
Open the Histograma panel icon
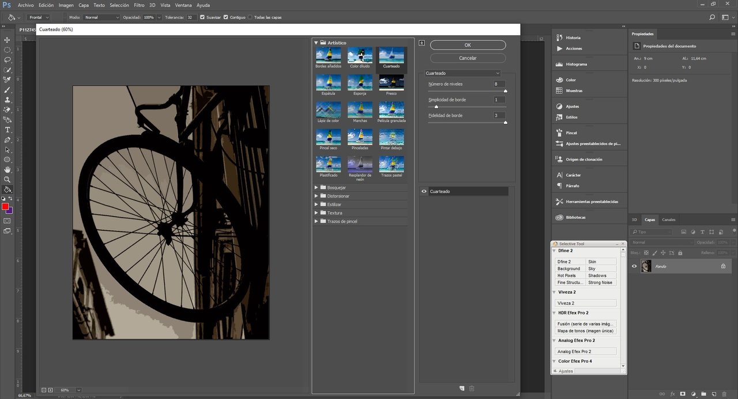pos(559,64)
